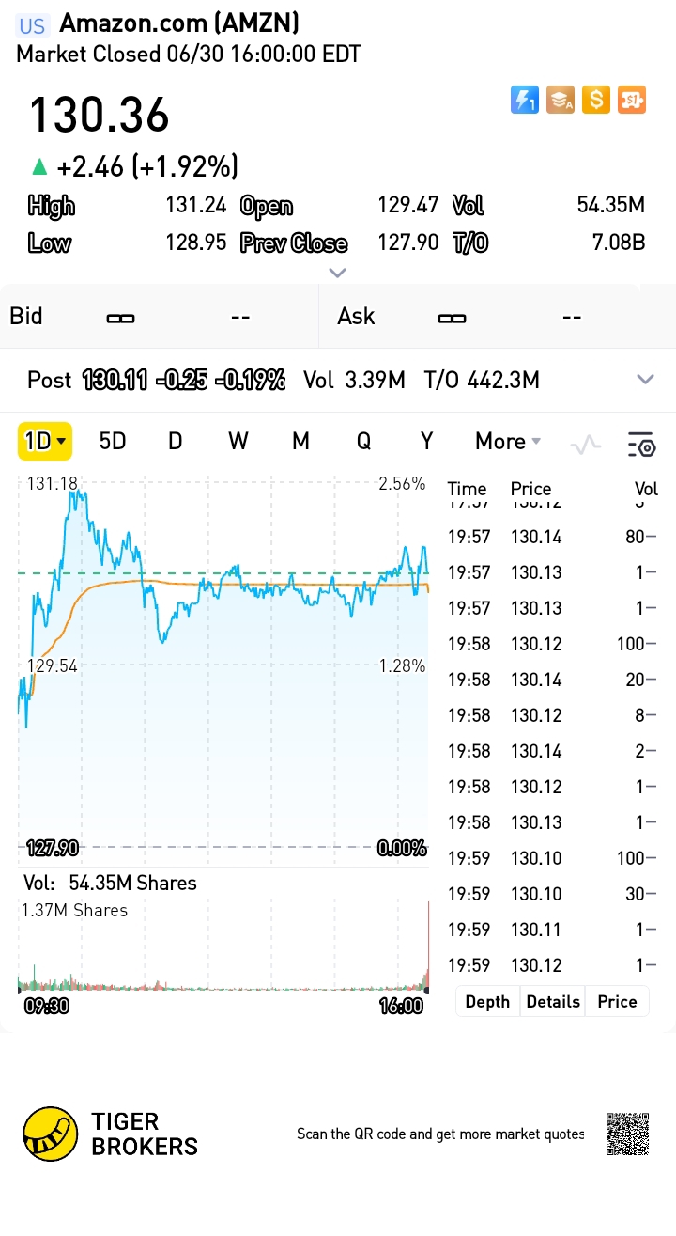Expand the post-market row dropdown arrow

pyautogui.click(x=645, y=380)
